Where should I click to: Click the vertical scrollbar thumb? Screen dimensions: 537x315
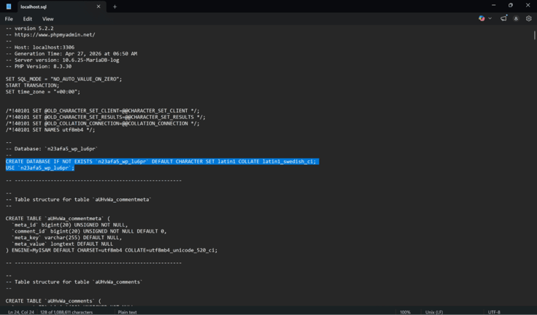point(534,35)
